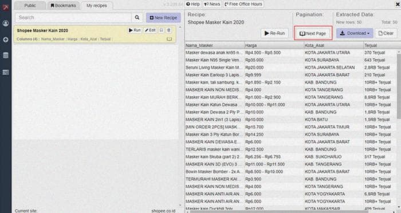Viewport: 401px width, 213px height.
Task: Bookmark the Shopee Masker Kain 2020 recipe
Action: coord(162,30)
